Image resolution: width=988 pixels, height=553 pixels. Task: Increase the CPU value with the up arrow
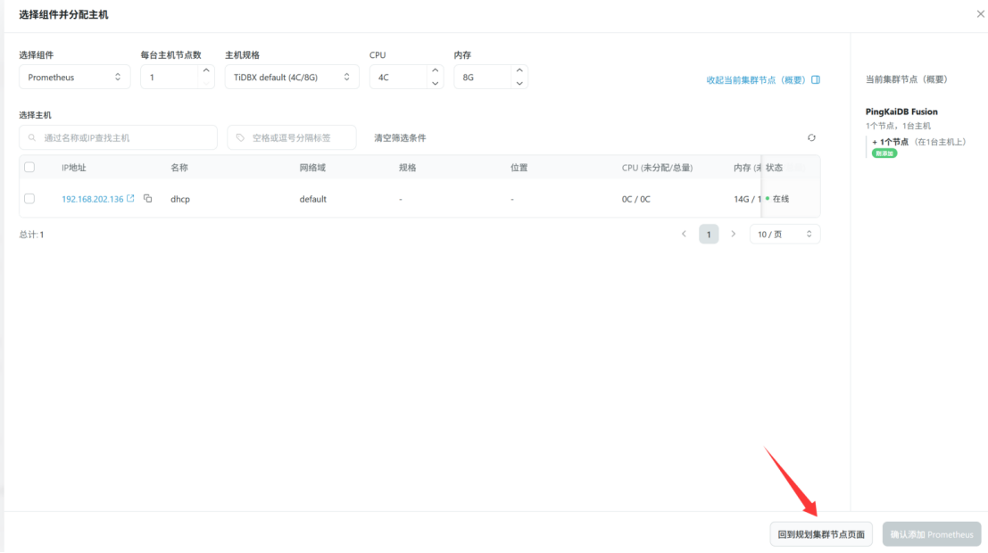pos(435,70)
